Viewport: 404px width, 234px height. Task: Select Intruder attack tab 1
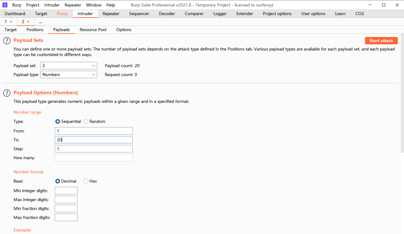(x=6, y=22)
